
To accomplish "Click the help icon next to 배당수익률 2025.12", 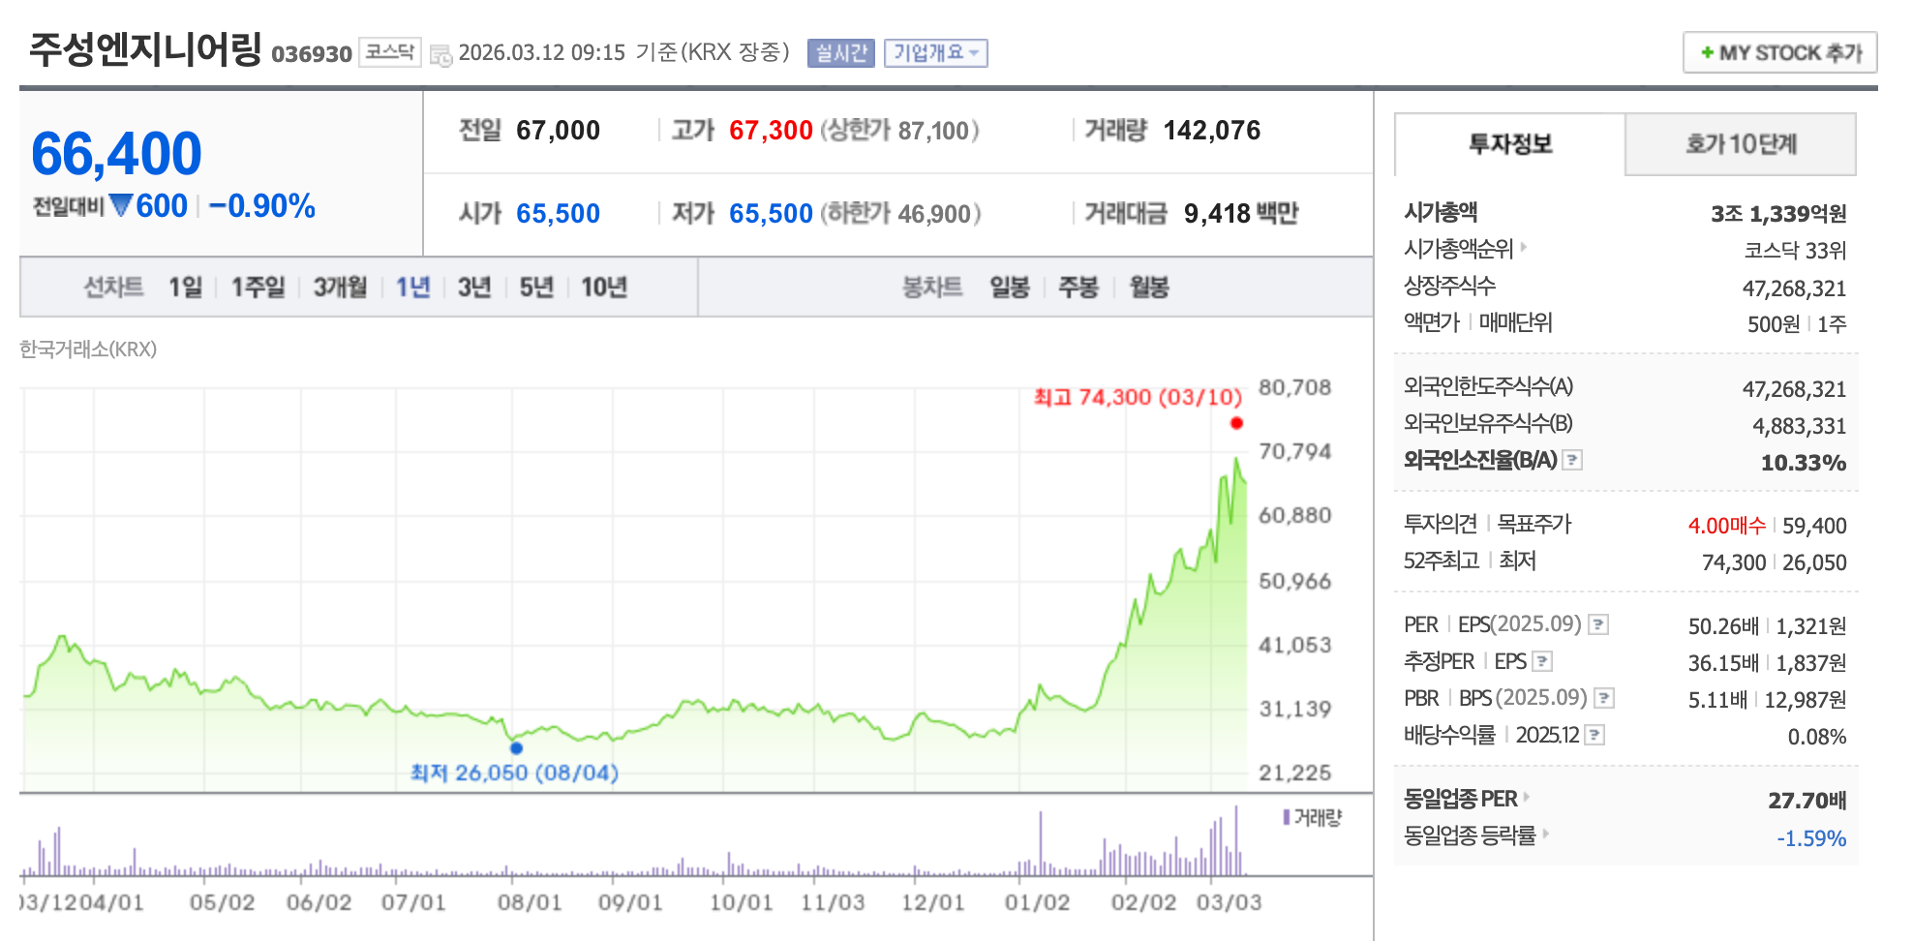I will tap(1595, 735).
